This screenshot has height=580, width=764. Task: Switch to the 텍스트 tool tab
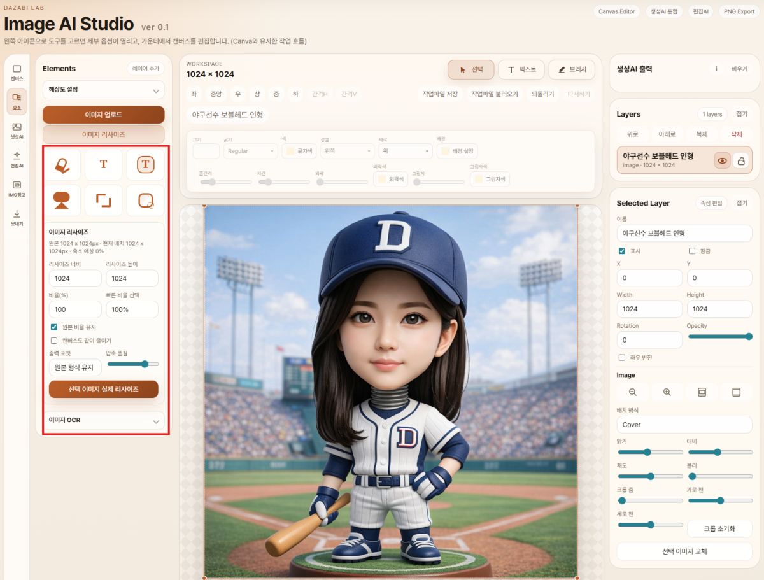(521, 69)
